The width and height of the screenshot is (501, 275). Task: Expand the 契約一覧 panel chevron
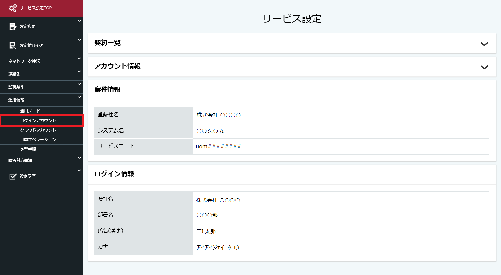coord(484,44)
